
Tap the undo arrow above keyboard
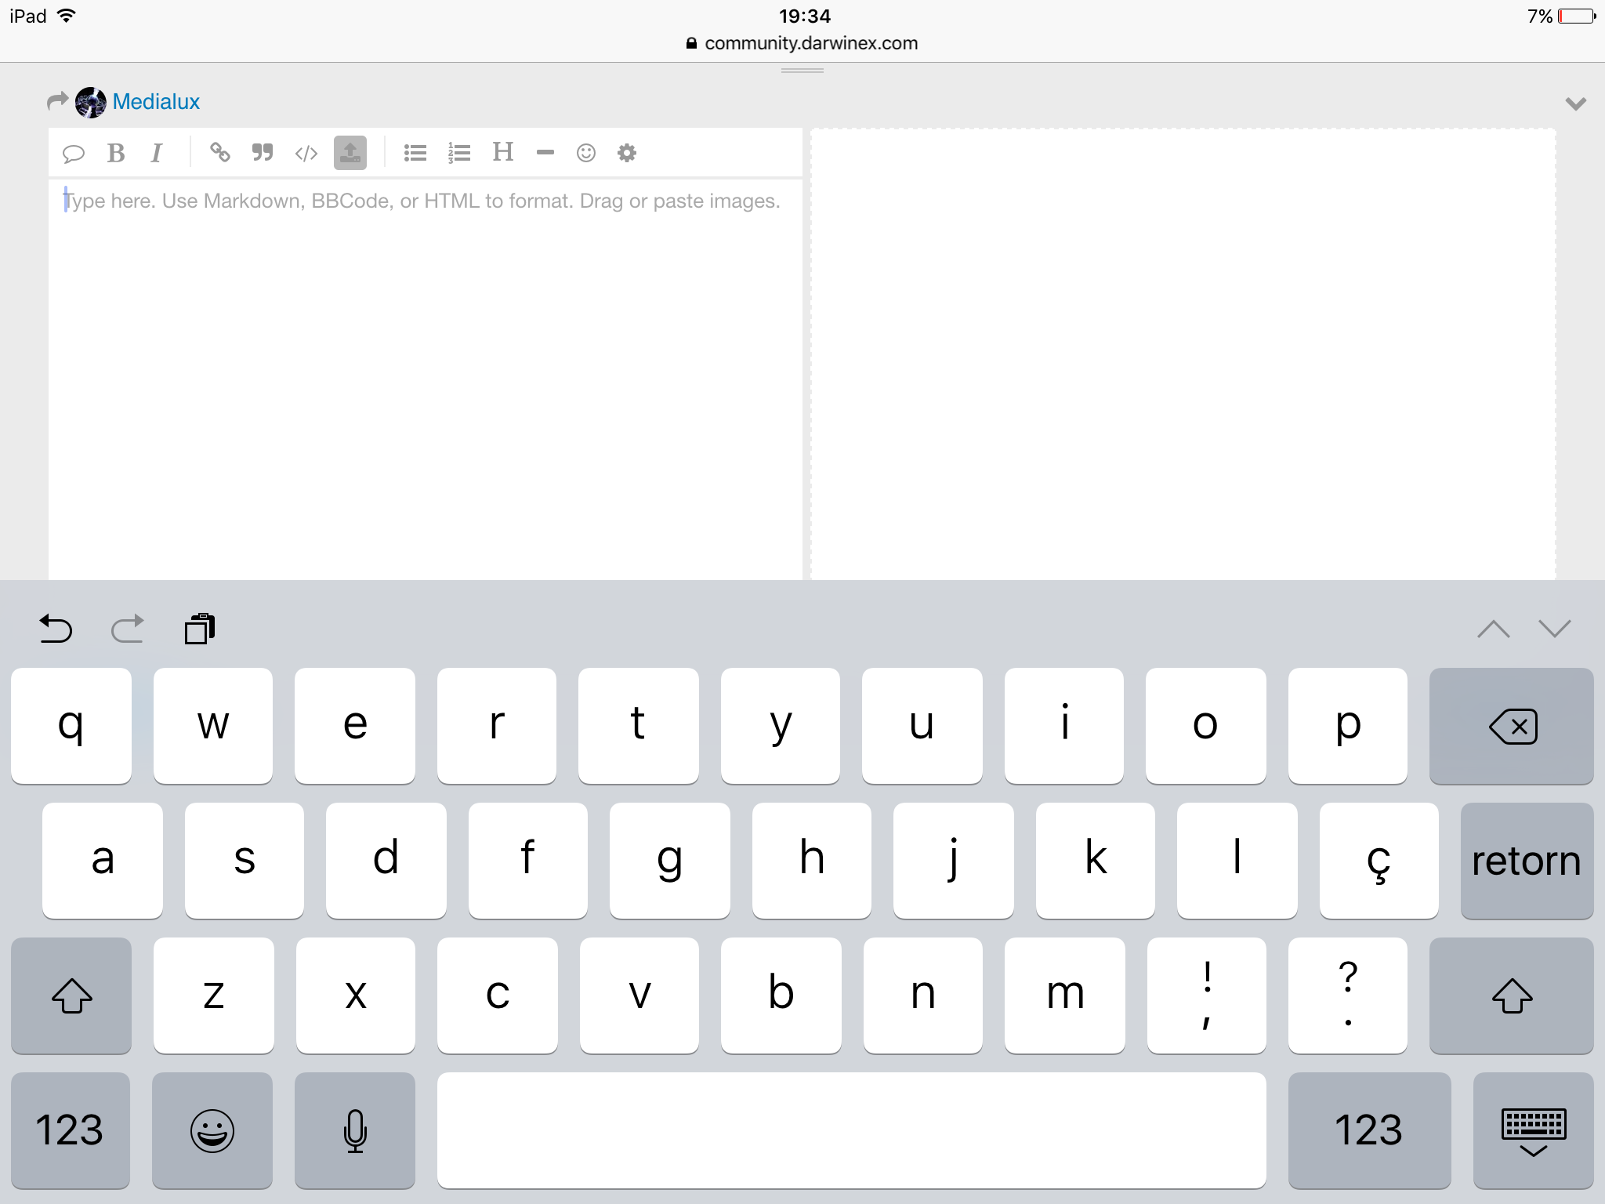[x=56, y=629]
